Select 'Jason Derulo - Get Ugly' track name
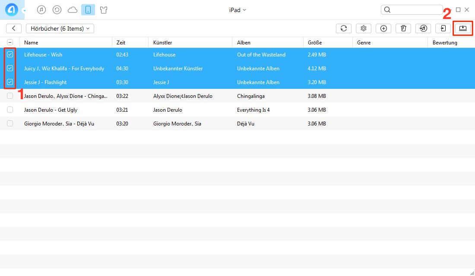This screenshot has height=276, width=475. [x=51, y=110]
